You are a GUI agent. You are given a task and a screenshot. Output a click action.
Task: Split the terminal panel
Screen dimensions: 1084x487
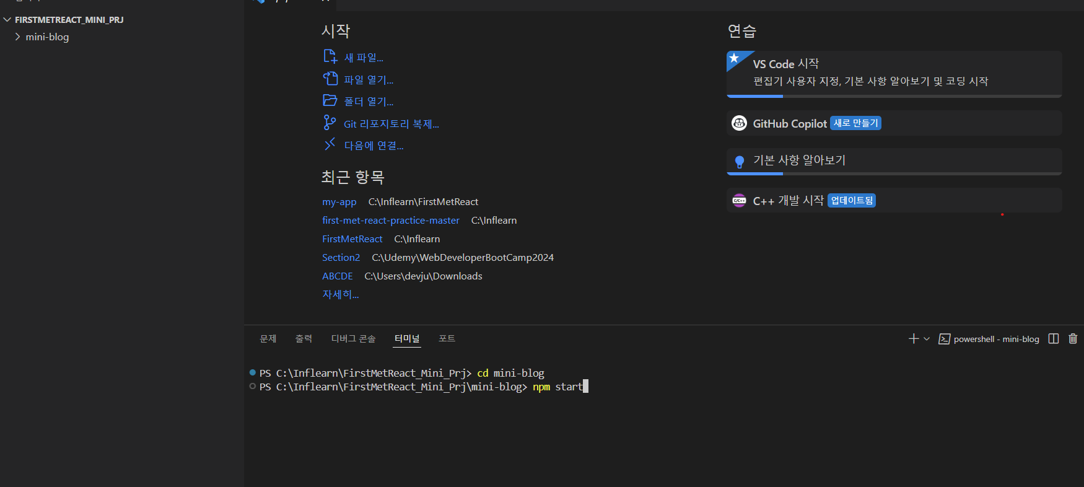1054,339
